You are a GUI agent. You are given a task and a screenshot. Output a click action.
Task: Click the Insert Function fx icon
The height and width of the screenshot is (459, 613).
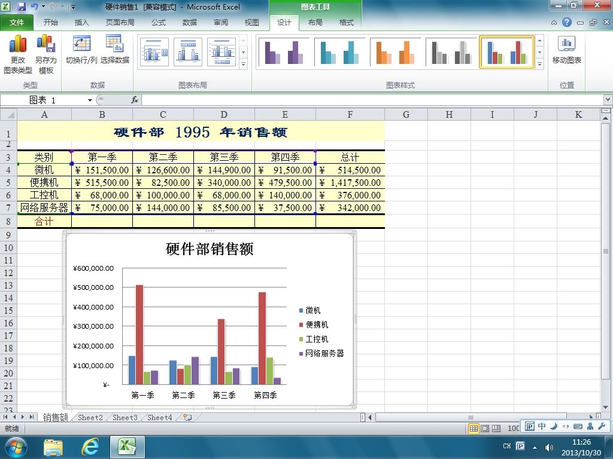pos(135,100)
